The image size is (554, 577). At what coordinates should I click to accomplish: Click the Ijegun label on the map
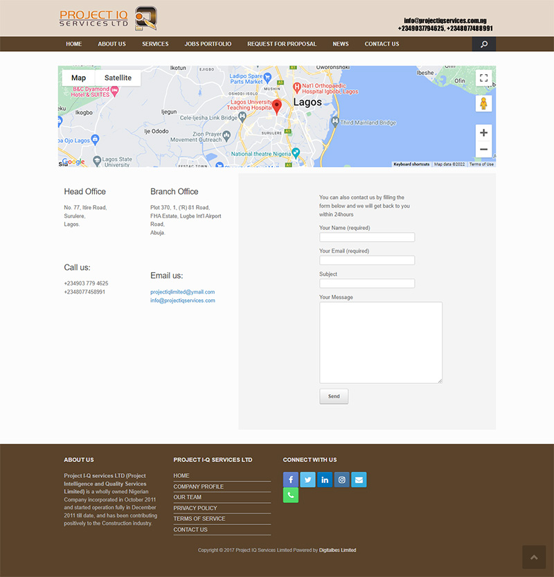pos(169,112)
